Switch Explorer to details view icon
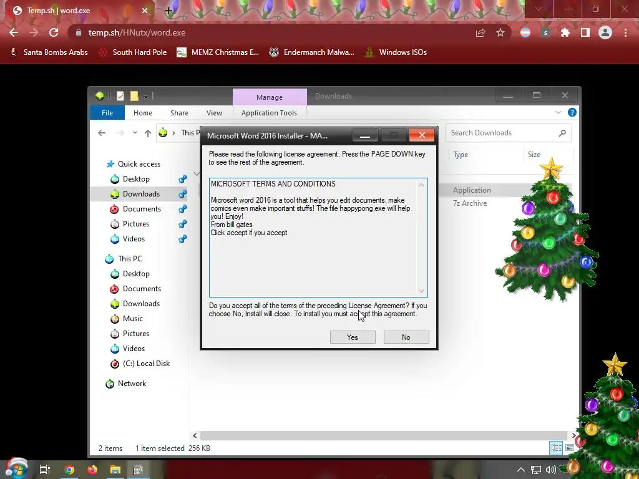 coord(556,448)
